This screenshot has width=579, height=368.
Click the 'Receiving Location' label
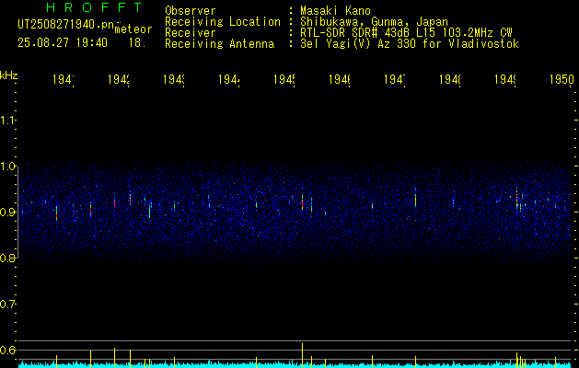[223, 22]
